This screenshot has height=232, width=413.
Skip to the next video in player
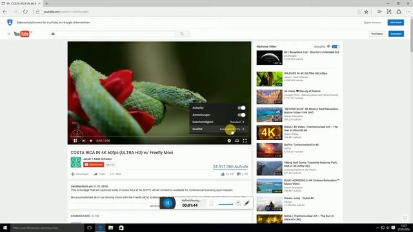coord(84,140)
